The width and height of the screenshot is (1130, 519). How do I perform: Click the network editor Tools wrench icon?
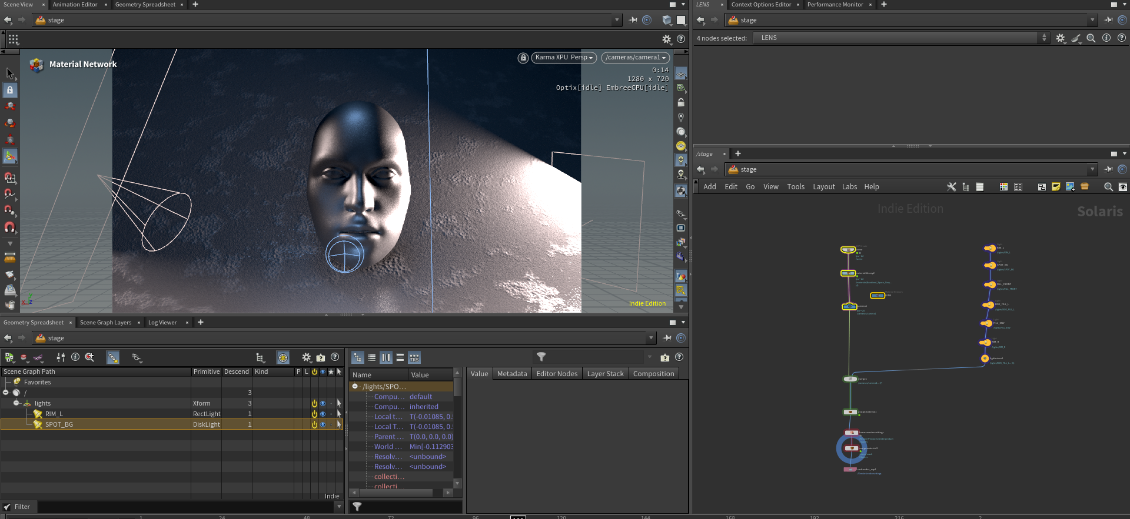click(x=952, y=187)
